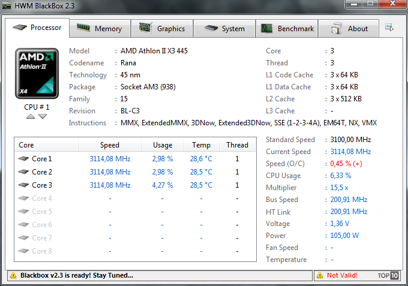
Task: Click the Core column header
Action: (x=46, y=145)
